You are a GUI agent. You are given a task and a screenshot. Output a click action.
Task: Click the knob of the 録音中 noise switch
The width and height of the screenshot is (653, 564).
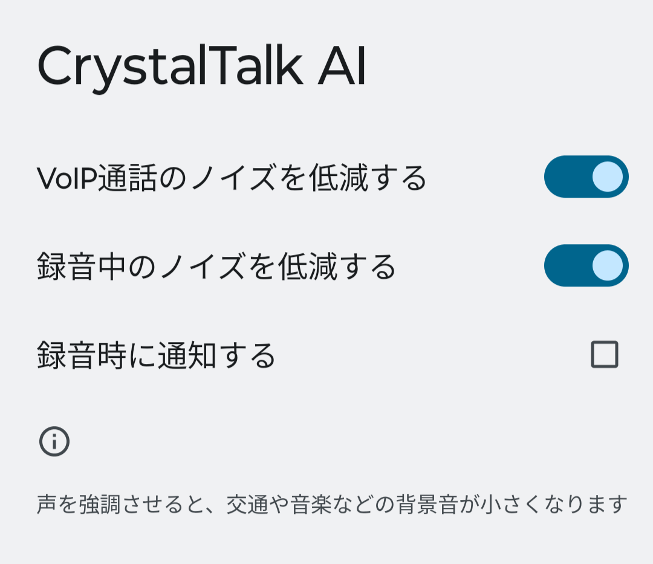[607, 265]
